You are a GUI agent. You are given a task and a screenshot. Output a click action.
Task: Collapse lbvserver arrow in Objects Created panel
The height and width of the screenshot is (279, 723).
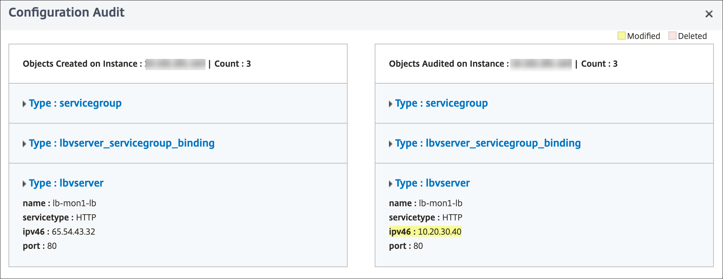24,184
